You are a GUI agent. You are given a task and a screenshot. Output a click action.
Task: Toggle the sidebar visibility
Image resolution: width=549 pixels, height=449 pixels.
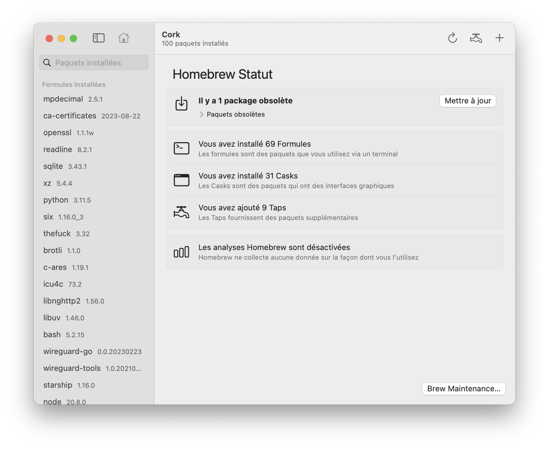pyautogui.click(x=99, y=38)
